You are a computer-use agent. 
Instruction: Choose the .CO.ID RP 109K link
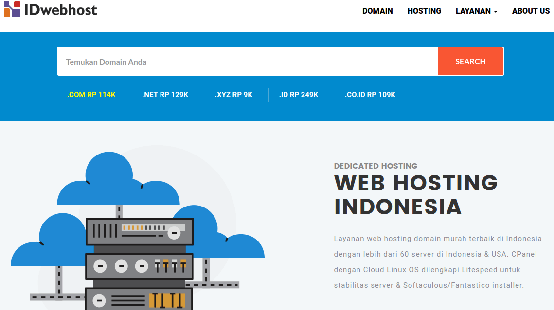[370, 94]
